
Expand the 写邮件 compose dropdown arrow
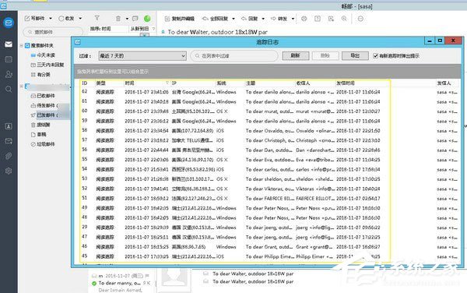[x=51, y=19]
